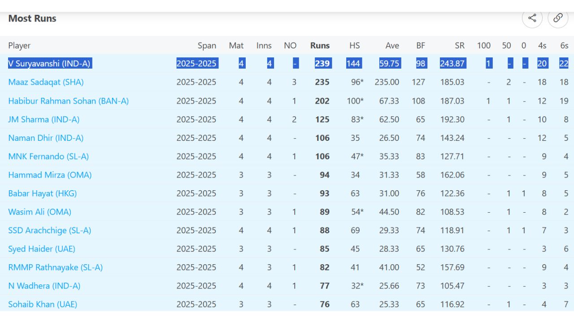Click Sohaib Khan (UAE) link

(43, 304)
